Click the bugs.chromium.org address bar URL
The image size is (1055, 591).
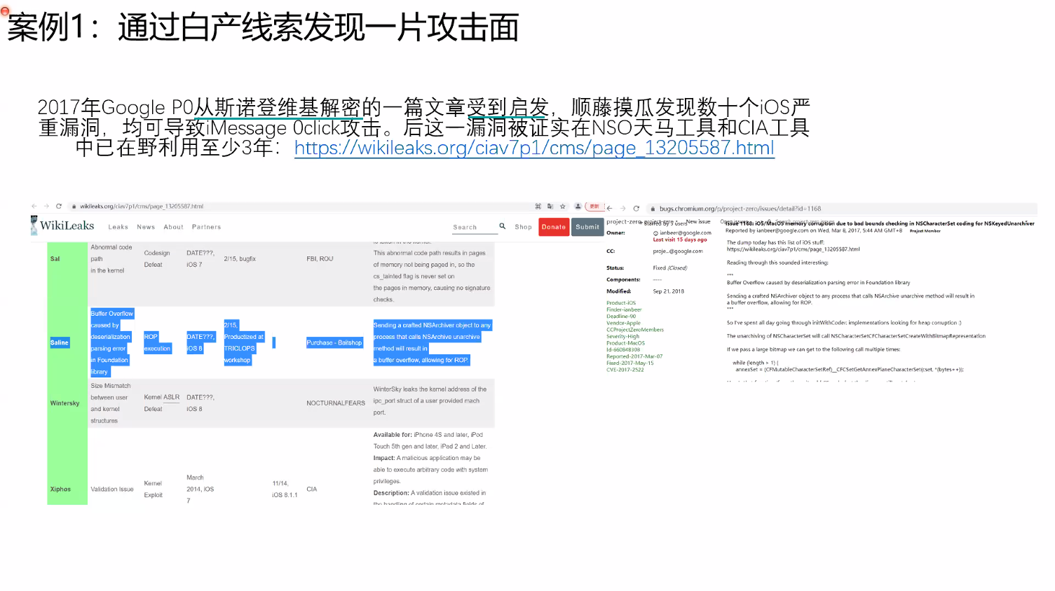coord(740,209)
